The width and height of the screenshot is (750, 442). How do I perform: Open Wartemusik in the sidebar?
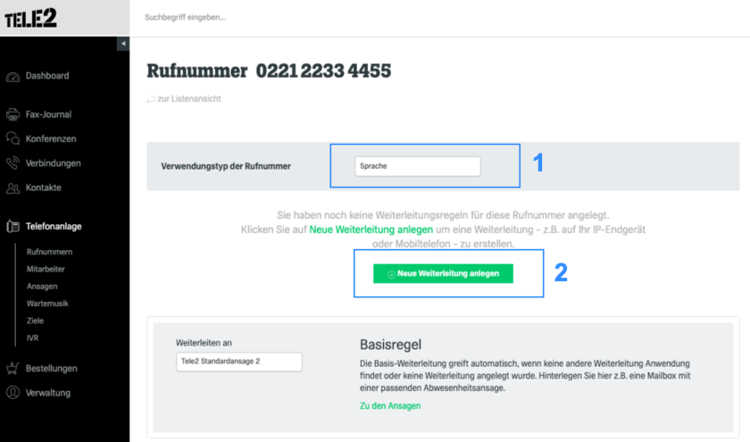(48, 304)
